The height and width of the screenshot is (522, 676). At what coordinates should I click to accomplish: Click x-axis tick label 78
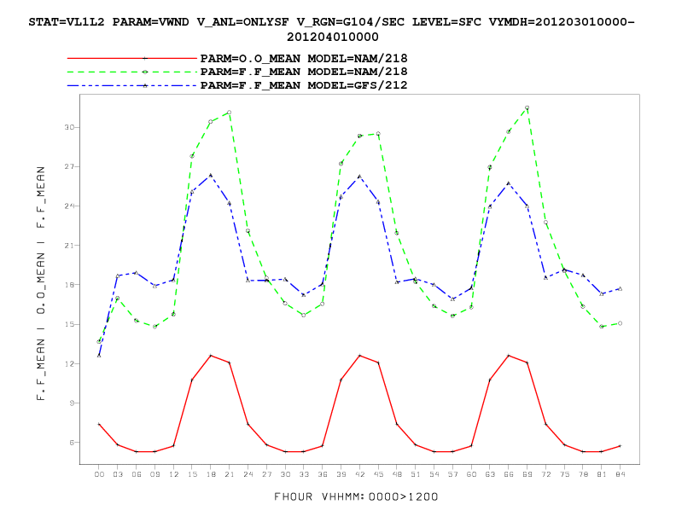(583, 474)
